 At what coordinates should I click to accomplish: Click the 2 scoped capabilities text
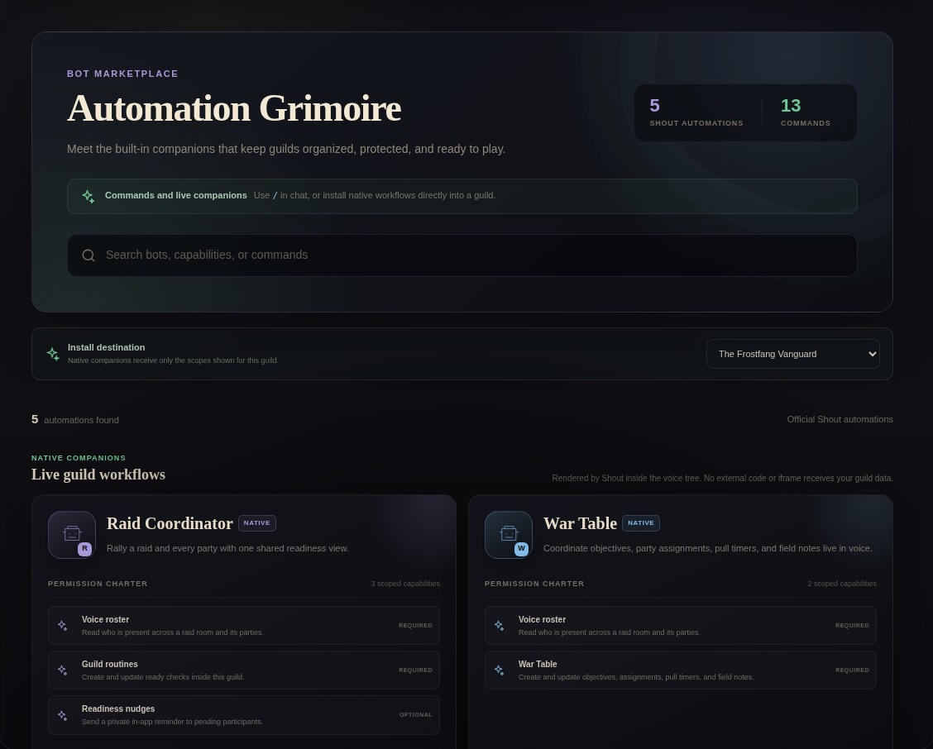[842, 584]
